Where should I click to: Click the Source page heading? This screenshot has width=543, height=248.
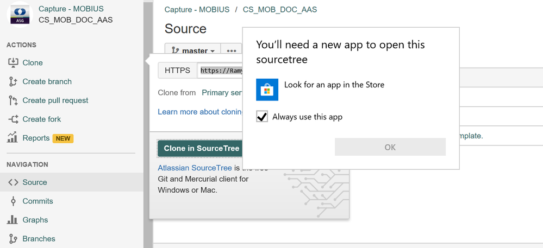[x=185, y=29]
